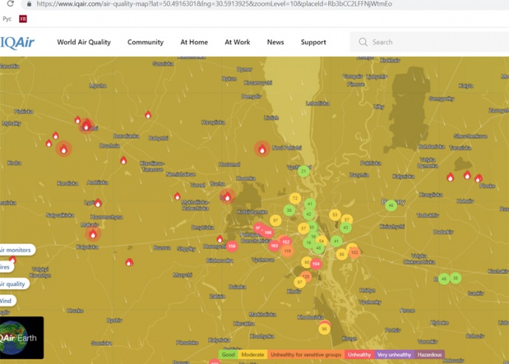Open the At Home menu
Viewport: 509px width, 364px height.
pos(194,42)
